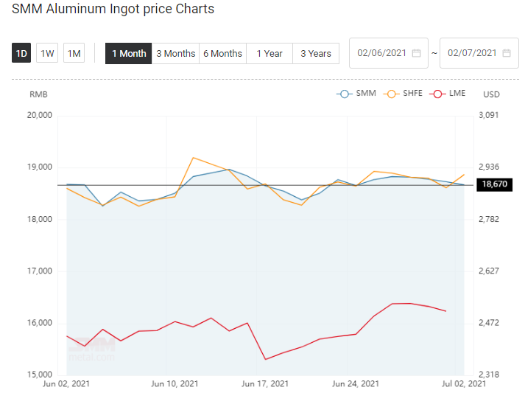The image size is (525, 393).
Task: Click the Jun 10, 2021 axis label
Action: pyautogui.click(x=175, y=383)
